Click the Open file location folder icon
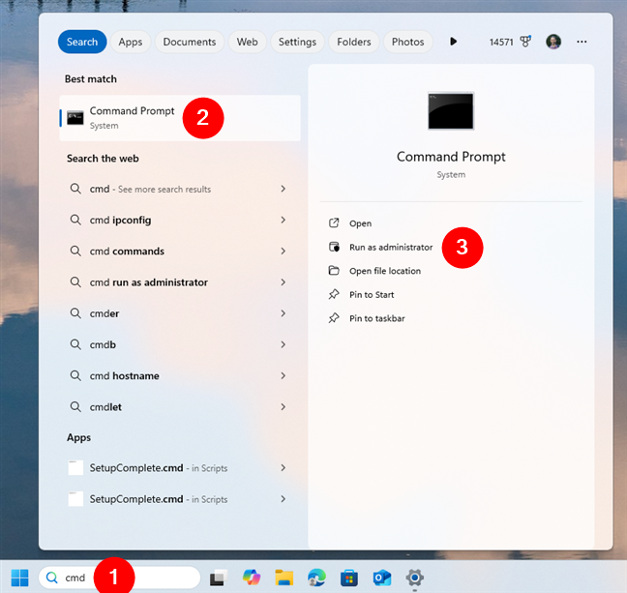This screenshot has height=593, width=627. click(334, 271)
